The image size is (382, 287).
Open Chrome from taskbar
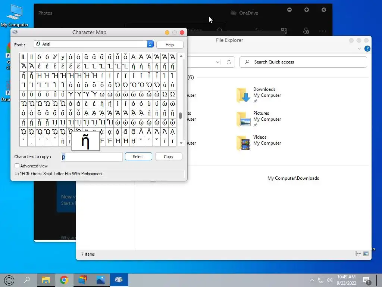pyautogui.click(x=64, y=280)
